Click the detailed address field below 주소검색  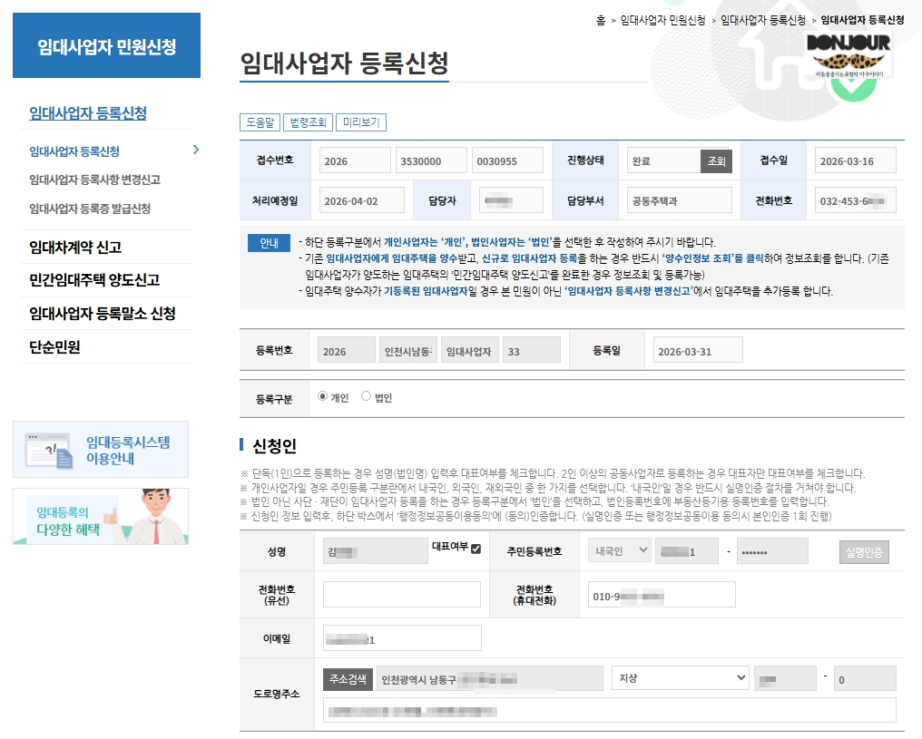[x=609, y=710]
